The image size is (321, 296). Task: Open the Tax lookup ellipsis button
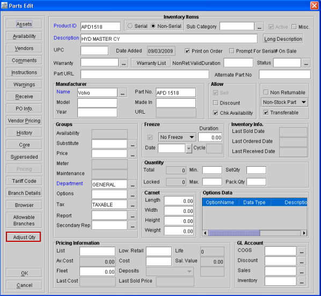click(133, 204)
